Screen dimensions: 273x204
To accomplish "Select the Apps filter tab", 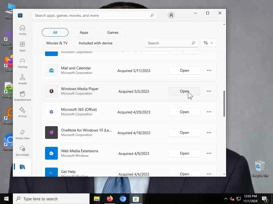I will click(84, 32).
